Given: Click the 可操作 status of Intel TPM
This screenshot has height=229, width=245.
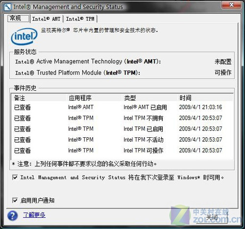Looking at the screenshot, I should (223, 73).
